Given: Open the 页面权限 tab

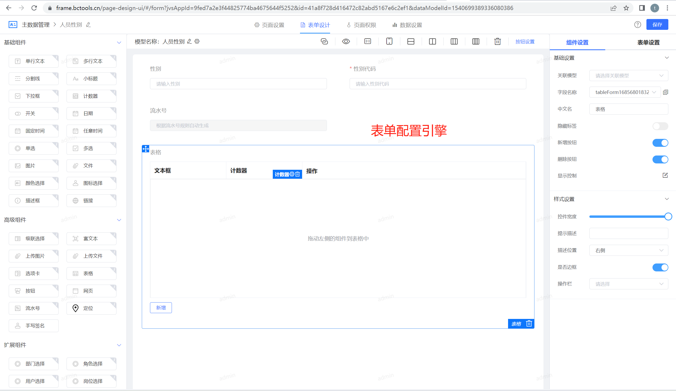Looking at the screenshot, I should (x=361, y=25).
